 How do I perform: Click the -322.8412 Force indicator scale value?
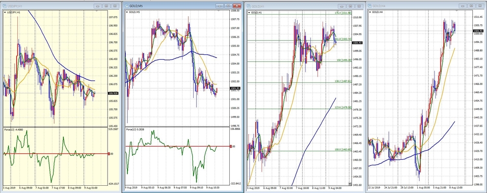pyautogui.click(x=235, y=183)
